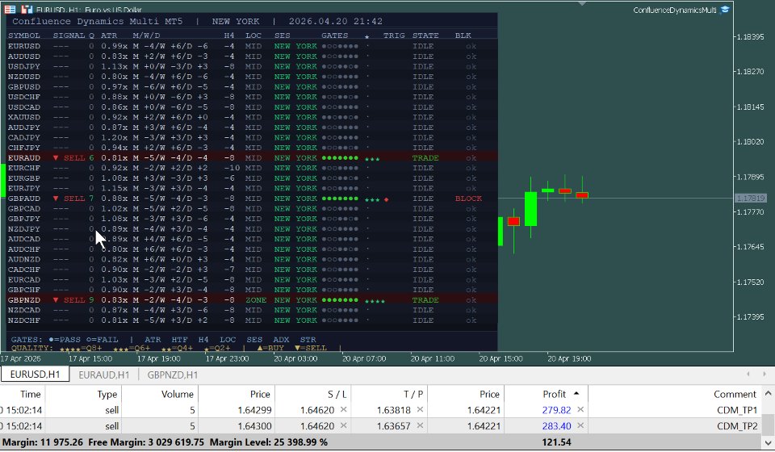775x452 pixels.
Task: Click the Profit column header label
Action: point(554,394)
